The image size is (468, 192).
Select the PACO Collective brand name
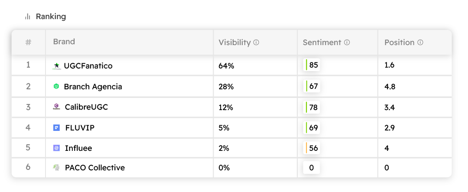pos(94,168)
